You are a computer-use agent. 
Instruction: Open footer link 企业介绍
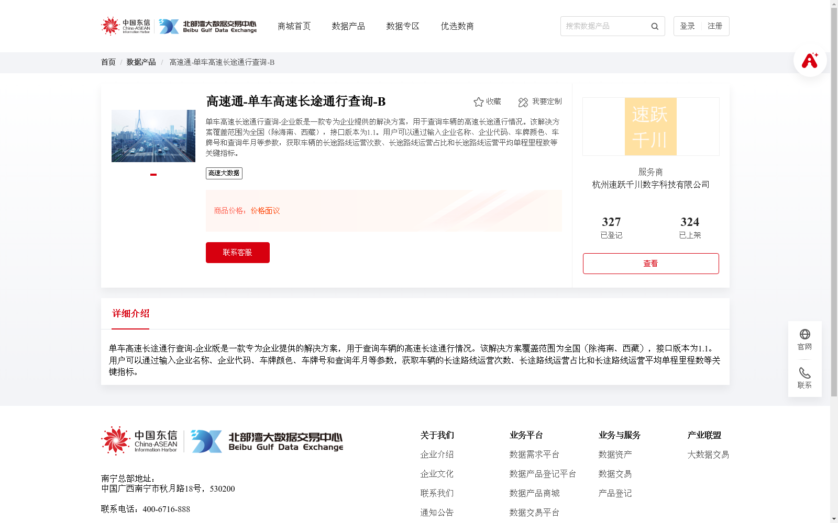pyautogui.click(x=437, y=454)
